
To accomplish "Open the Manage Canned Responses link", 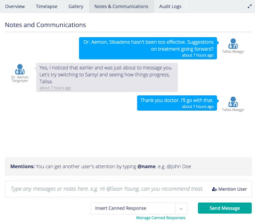I will [x=160, y=218].
